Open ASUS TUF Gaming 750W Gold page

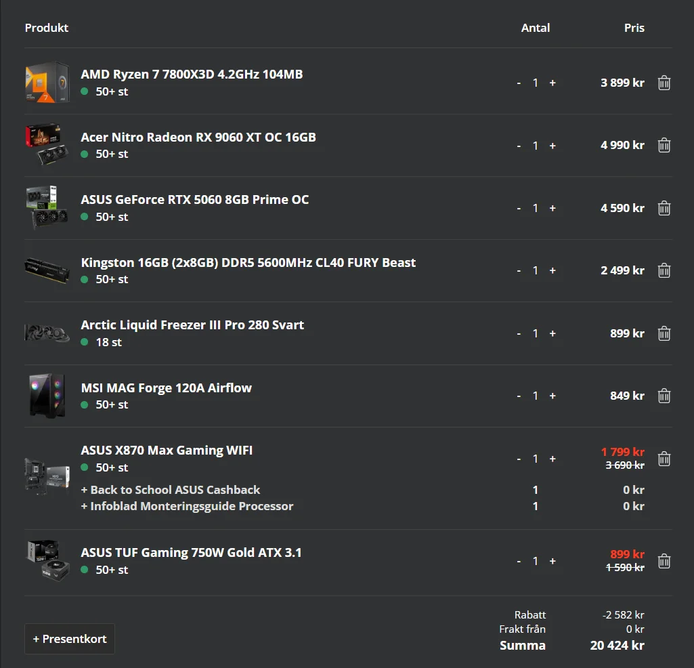tap(191, 552)
